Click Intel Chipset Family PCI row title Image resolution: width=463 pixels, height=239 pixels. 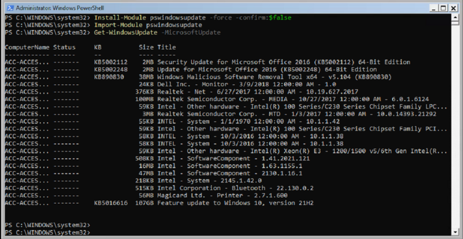302,129
